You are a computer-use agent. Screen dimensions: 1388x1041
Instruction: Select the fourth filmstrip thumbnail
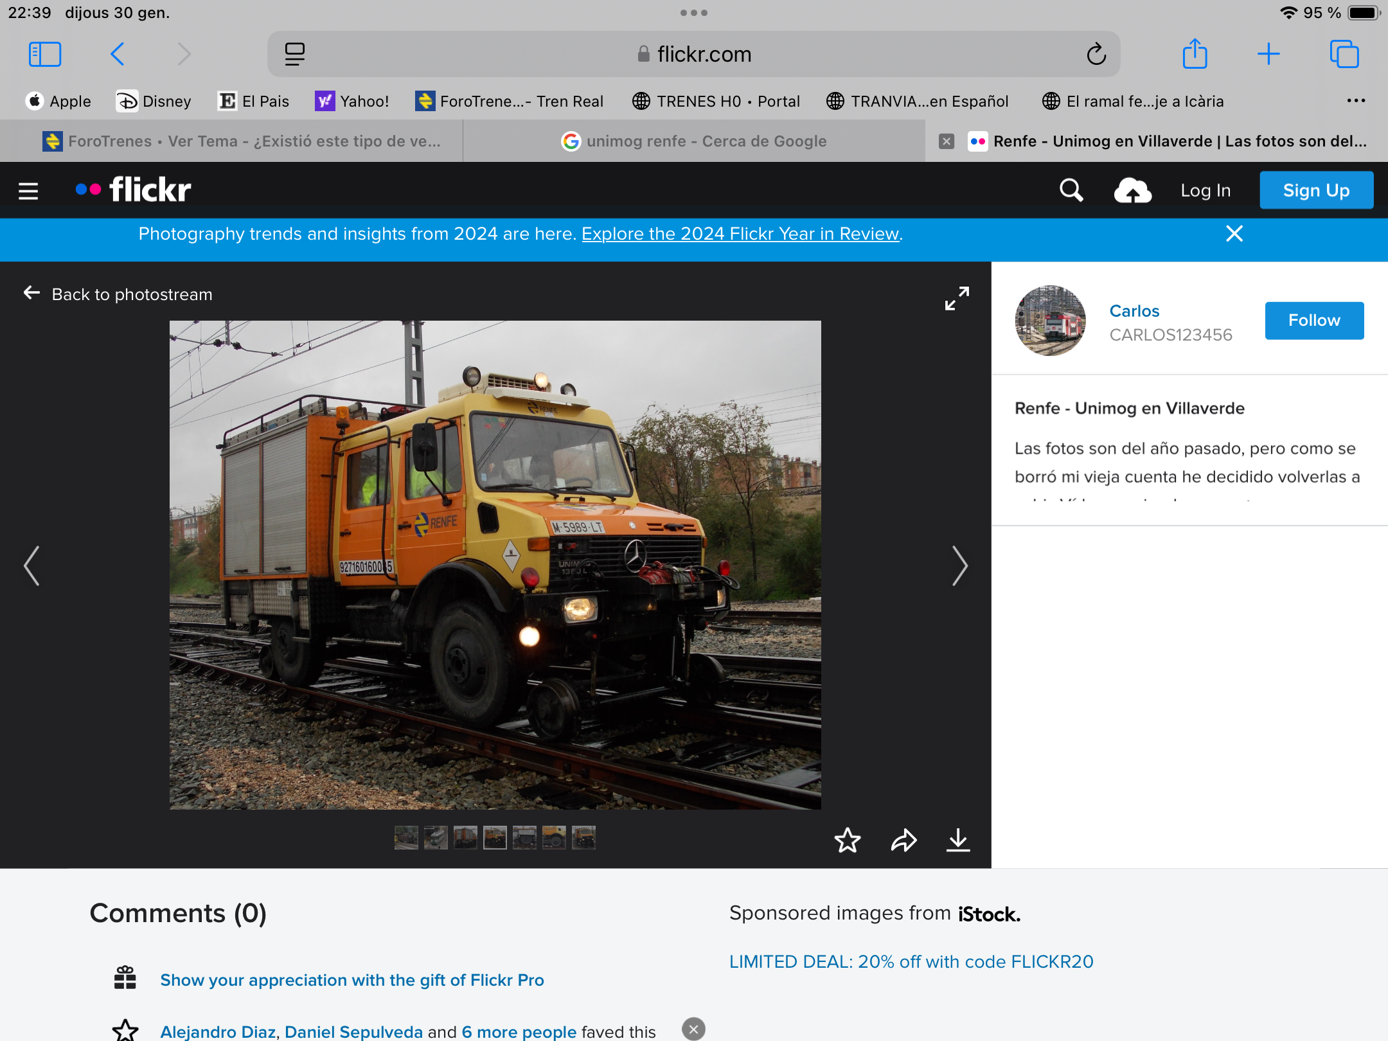coord(495,838)
